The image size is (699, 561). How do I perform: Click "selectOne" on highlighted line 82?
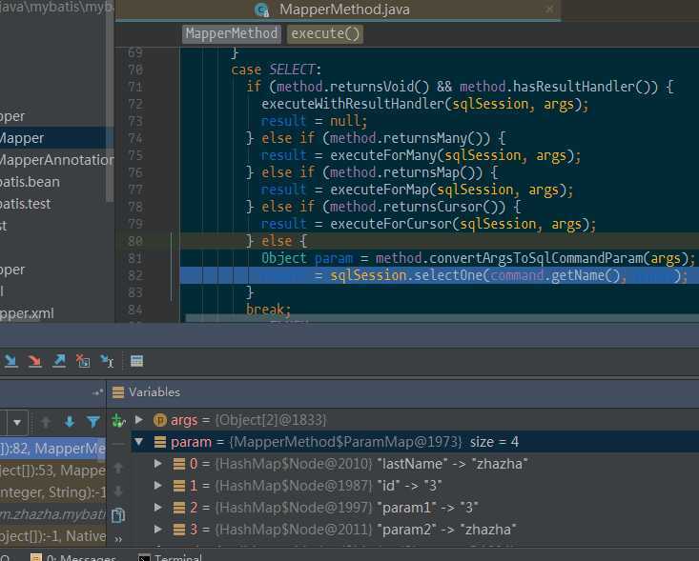pyautogui.click(x=448, y=275)
